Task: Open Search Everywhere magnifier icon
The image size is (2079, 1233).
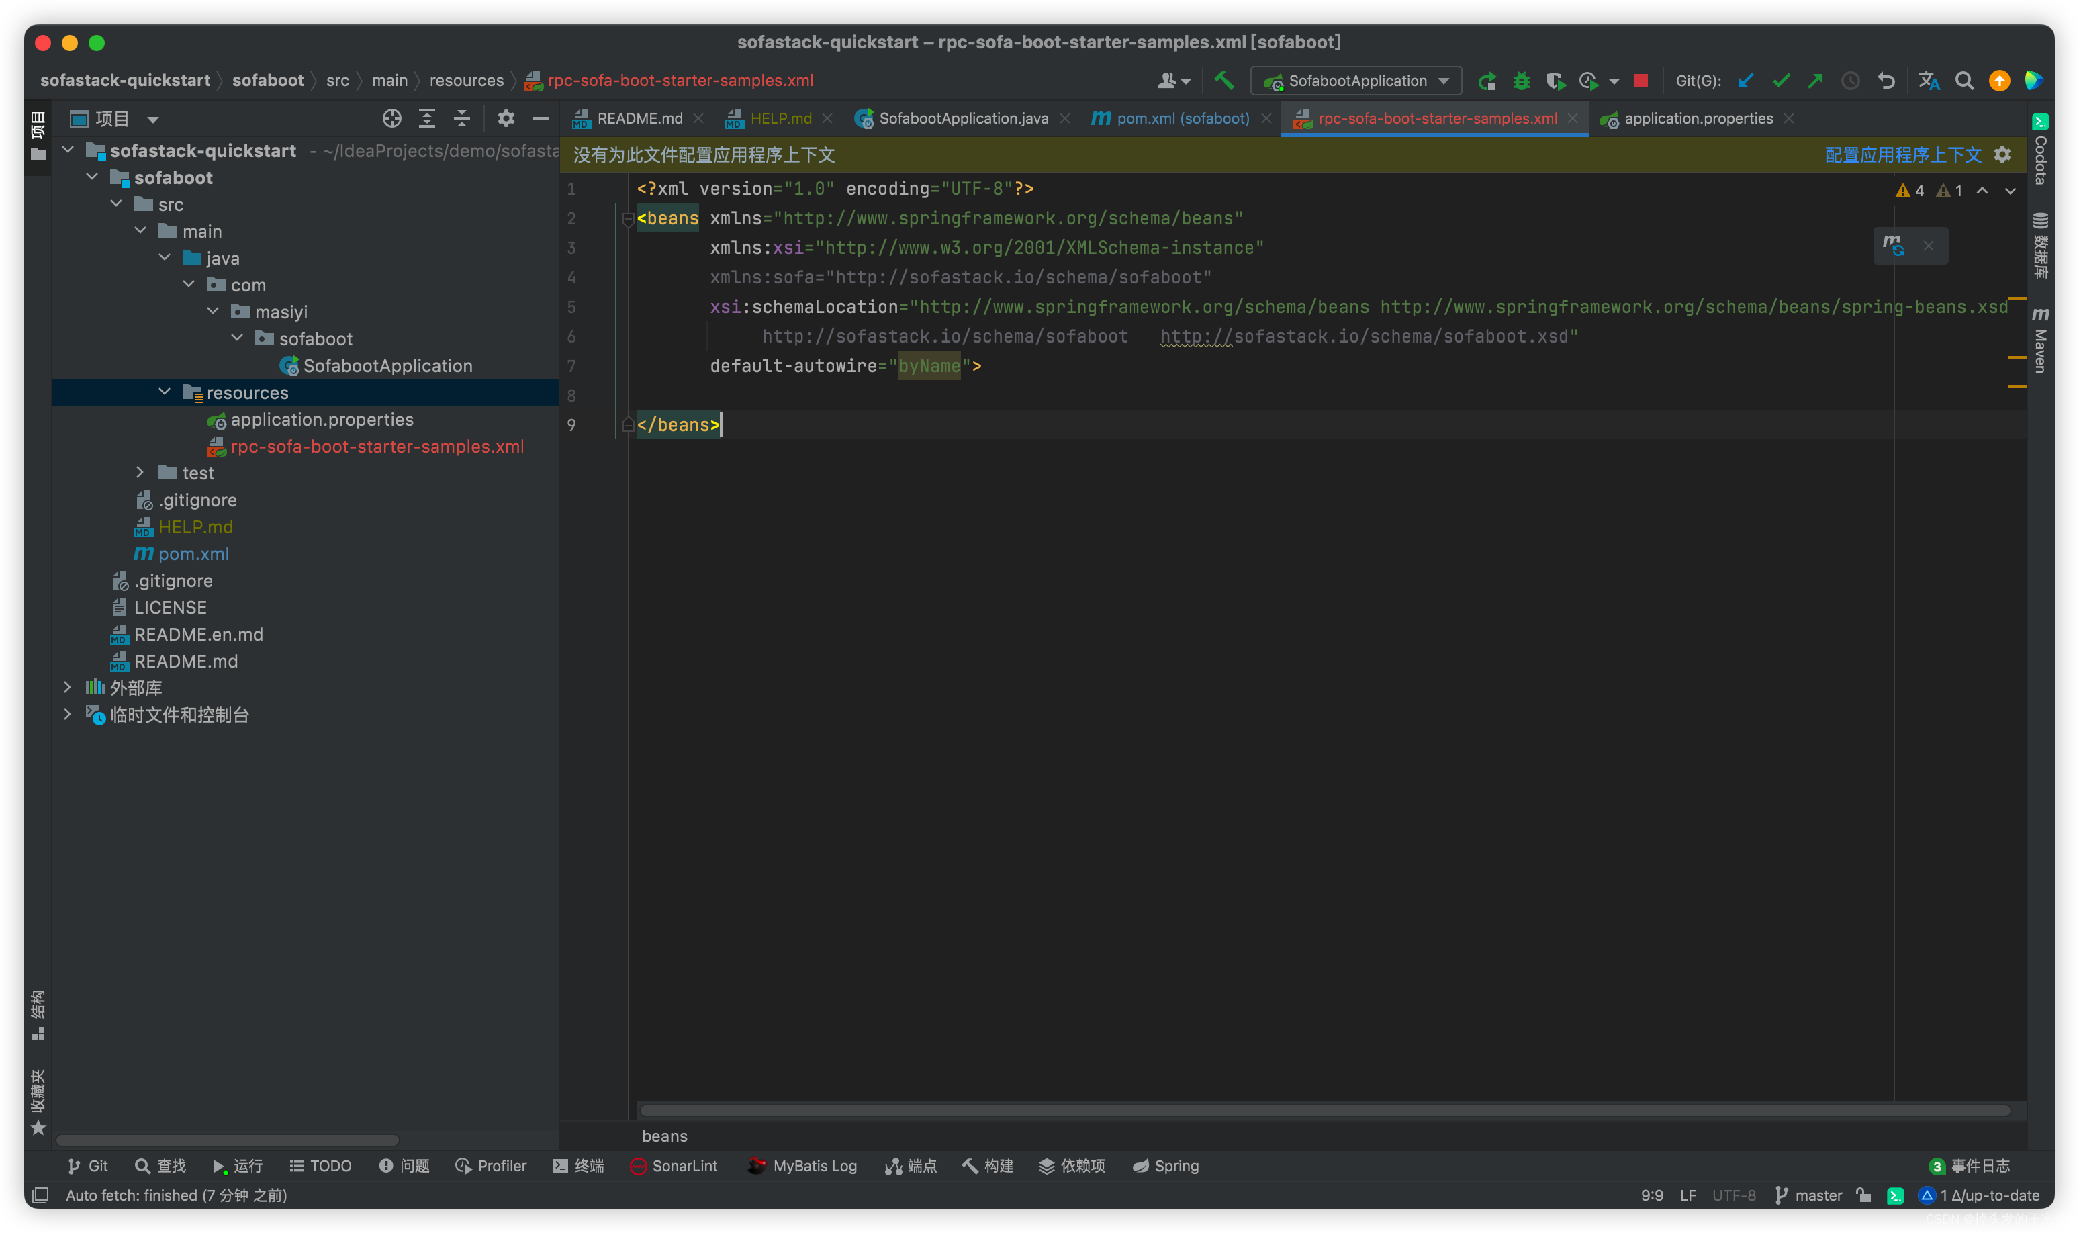Action: point(1964,81)
